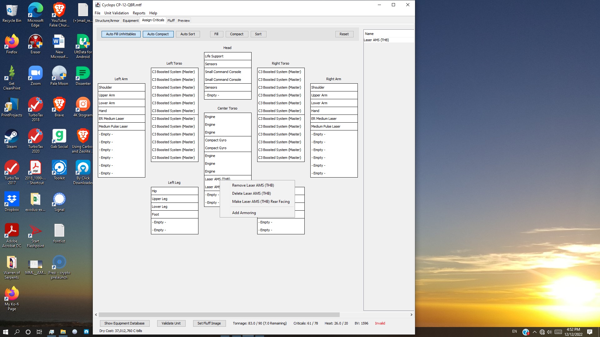
Task: Toggle Auto Fill Unhittables
Action: 121,34
